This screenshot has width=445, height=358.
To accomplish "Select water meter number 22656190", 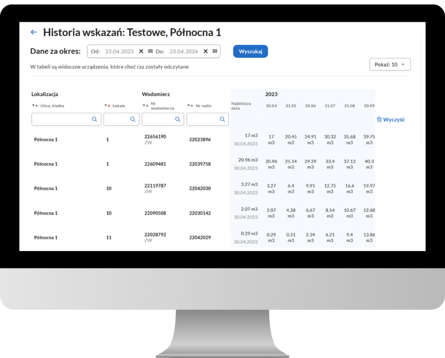I will pyautogui.click(x=155, y=137).
